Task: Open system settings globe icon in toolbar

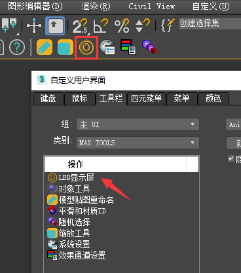Action: 107,47
